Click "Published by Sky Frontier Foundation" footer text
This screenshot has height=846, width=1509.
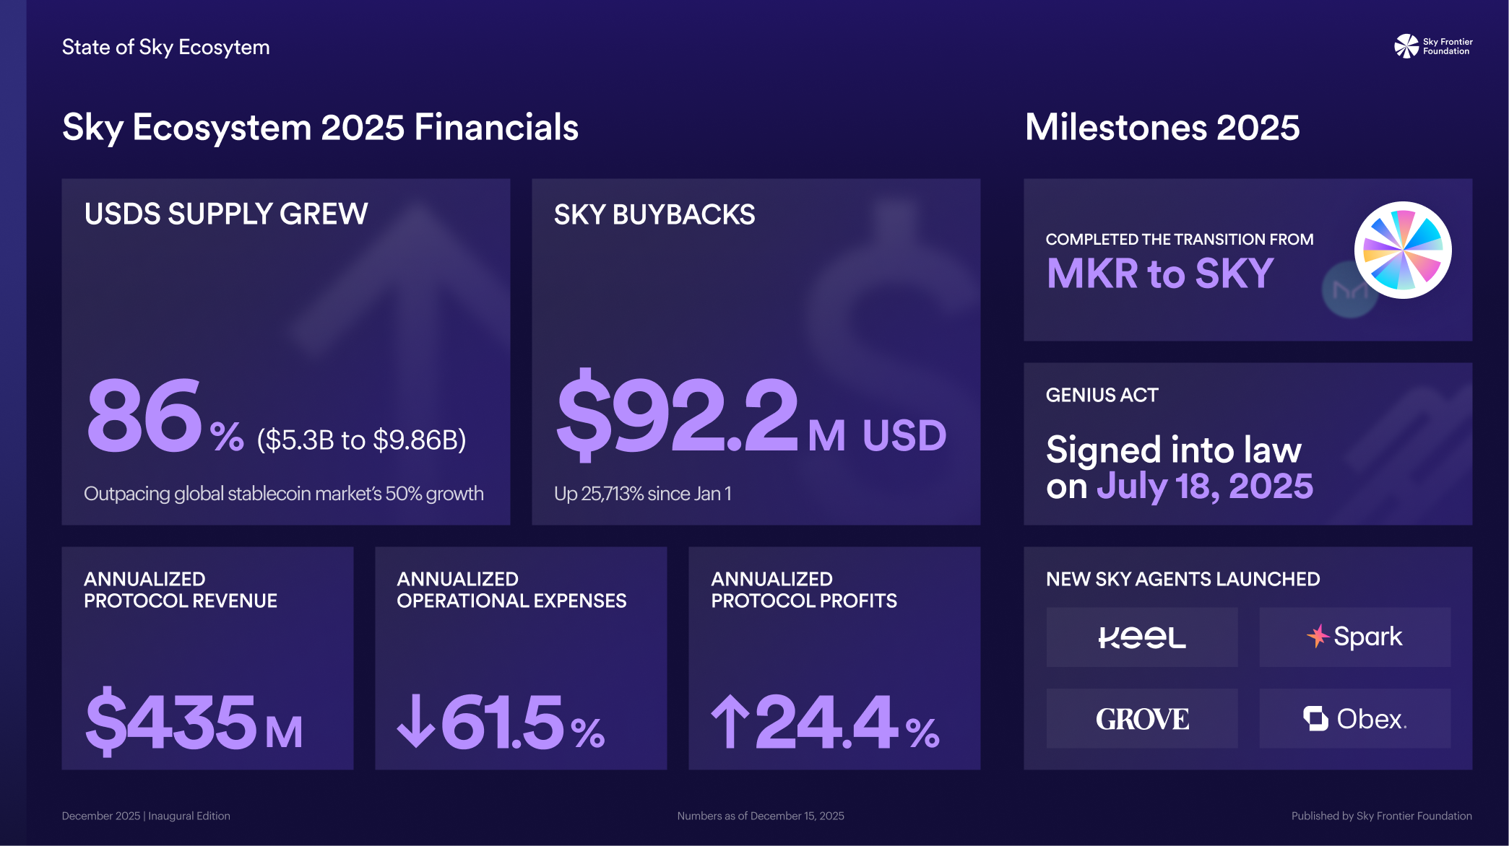(1381, 816)
